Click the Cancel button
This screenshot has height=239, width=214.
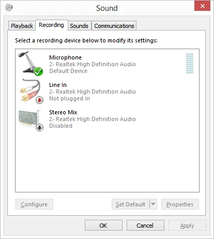click(x=145, y=226)
